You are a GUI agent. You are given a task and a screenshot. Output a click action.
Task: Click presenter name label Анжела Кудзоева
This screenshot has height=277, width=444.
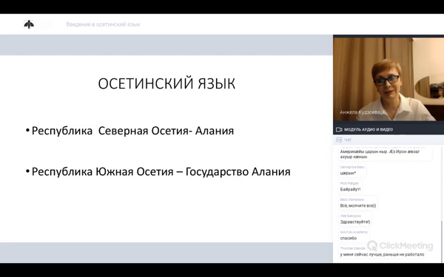pyautogui.click(x=362, y=112)
